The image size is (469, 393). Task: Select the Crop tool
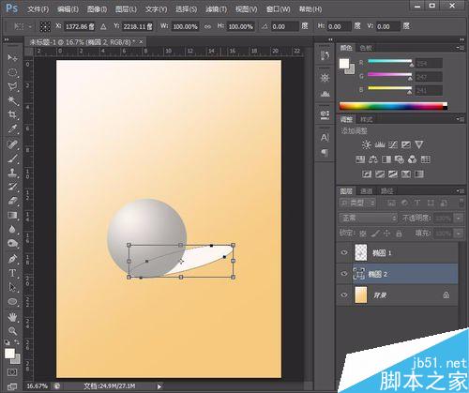pos(12,114)
